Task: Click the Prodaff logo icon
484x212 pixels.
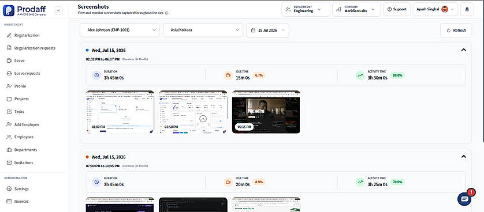Action: (9, 10)
